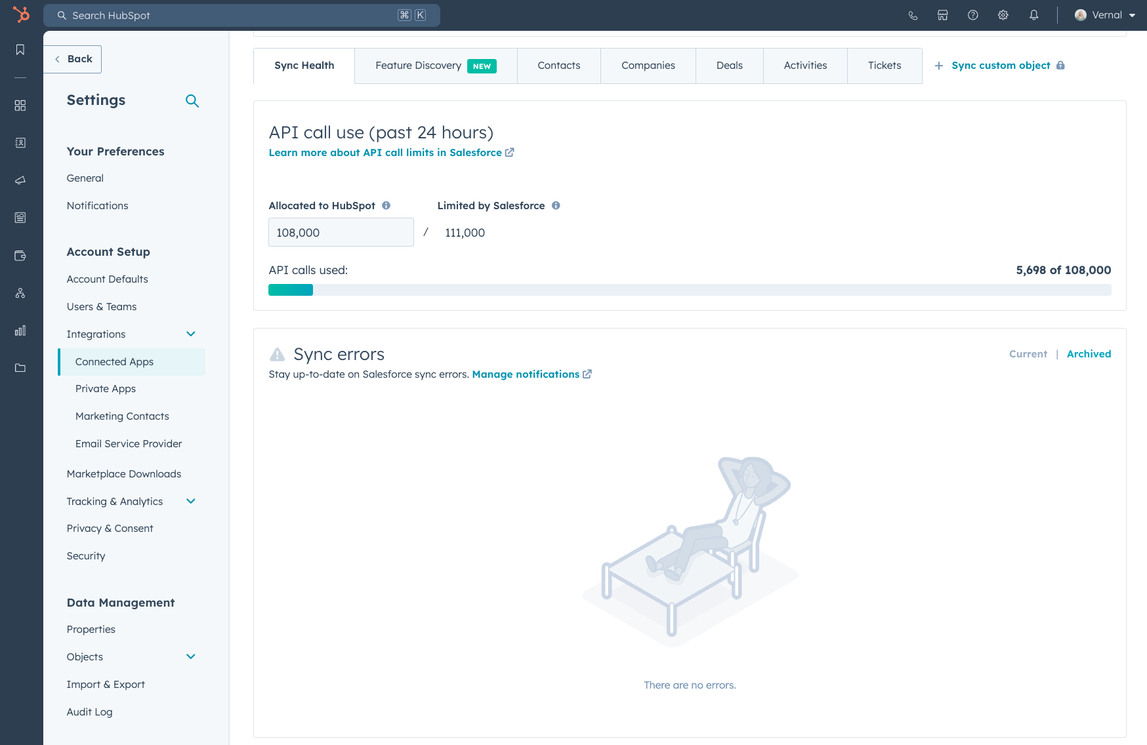Collapse the Integrations section chevron

point(191,334)
